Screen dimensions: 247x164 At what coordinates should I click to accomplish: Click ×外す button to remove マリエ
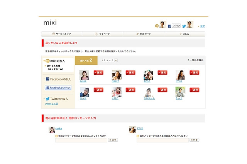194,140
